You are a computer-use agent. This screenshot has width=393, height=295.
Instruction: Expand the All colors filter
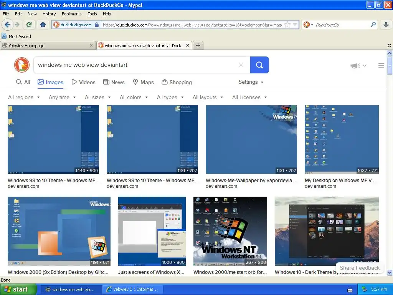tap(134, 97)
